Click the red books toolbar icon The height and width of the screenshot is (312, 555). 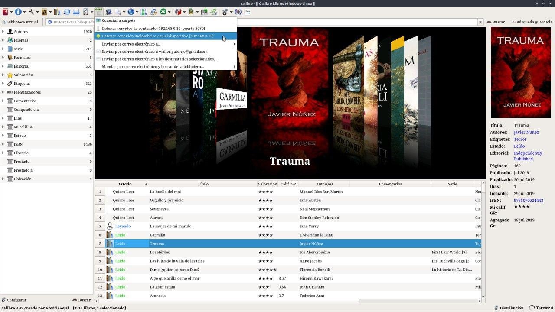click(x=178, y=12)
